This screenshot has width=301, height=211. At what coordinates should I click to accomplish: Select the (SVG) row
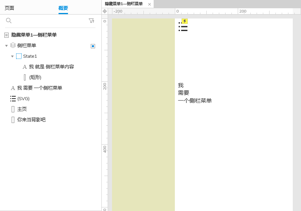pos(24,99)
